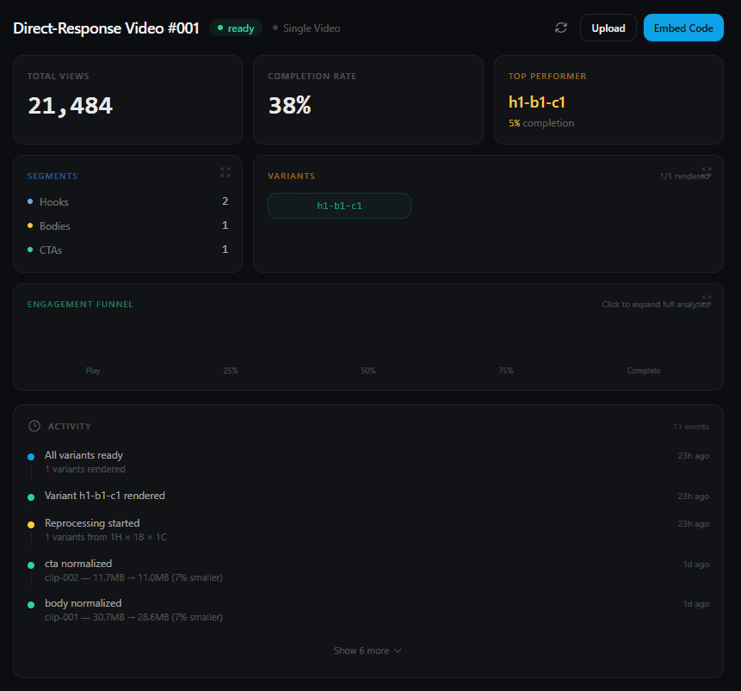
Task: Click the Embed Code button
Action: coord(683,28)
